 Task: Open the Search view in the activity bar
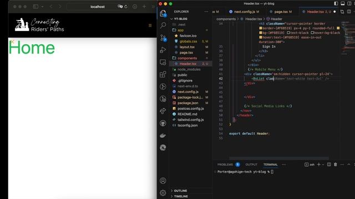pos(163,25)
